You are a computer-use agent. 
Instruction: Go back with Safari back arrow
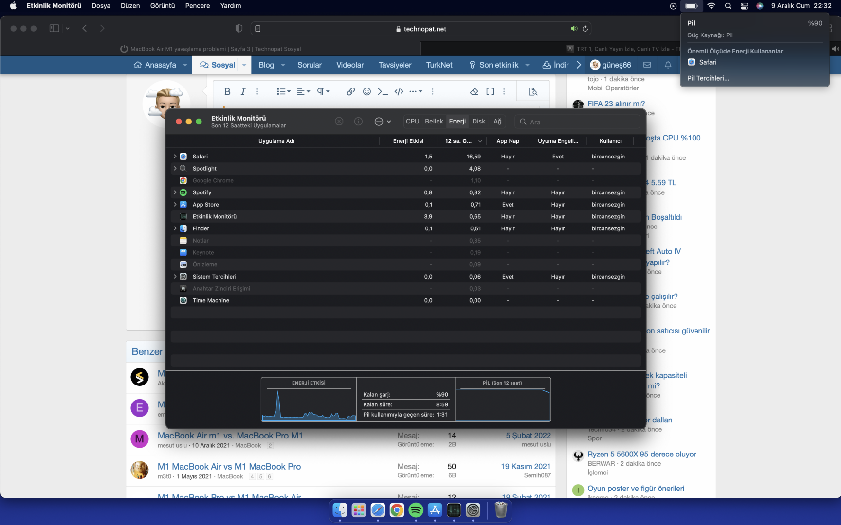click(x=85, y=28)
